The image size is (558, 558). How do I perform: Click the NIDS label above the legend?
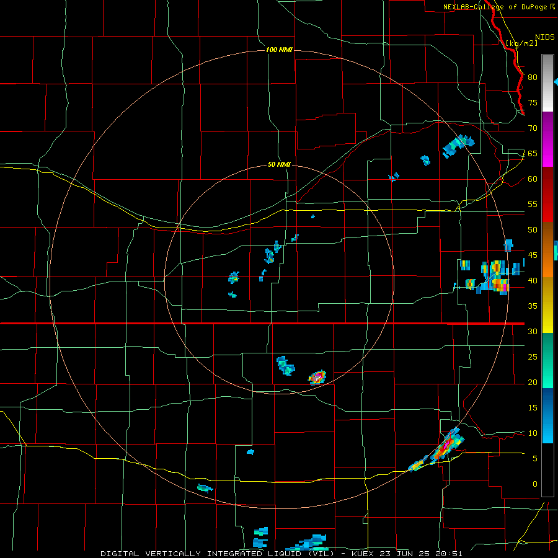544,37
